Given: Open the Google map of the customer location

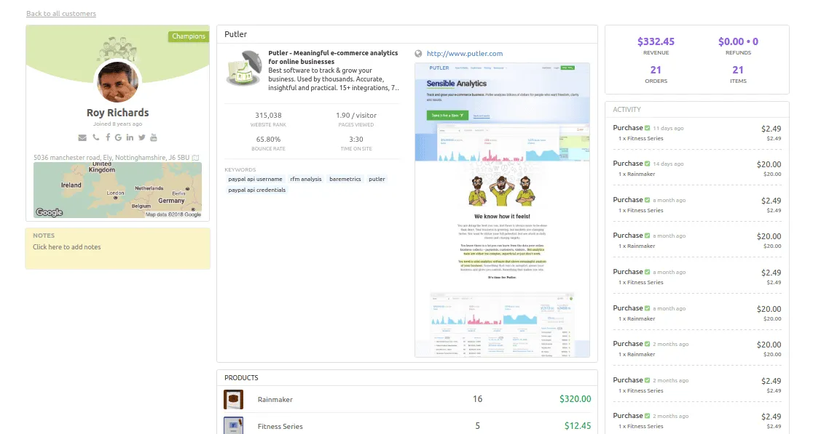Looking at the screenshot, I should (118, 190).
